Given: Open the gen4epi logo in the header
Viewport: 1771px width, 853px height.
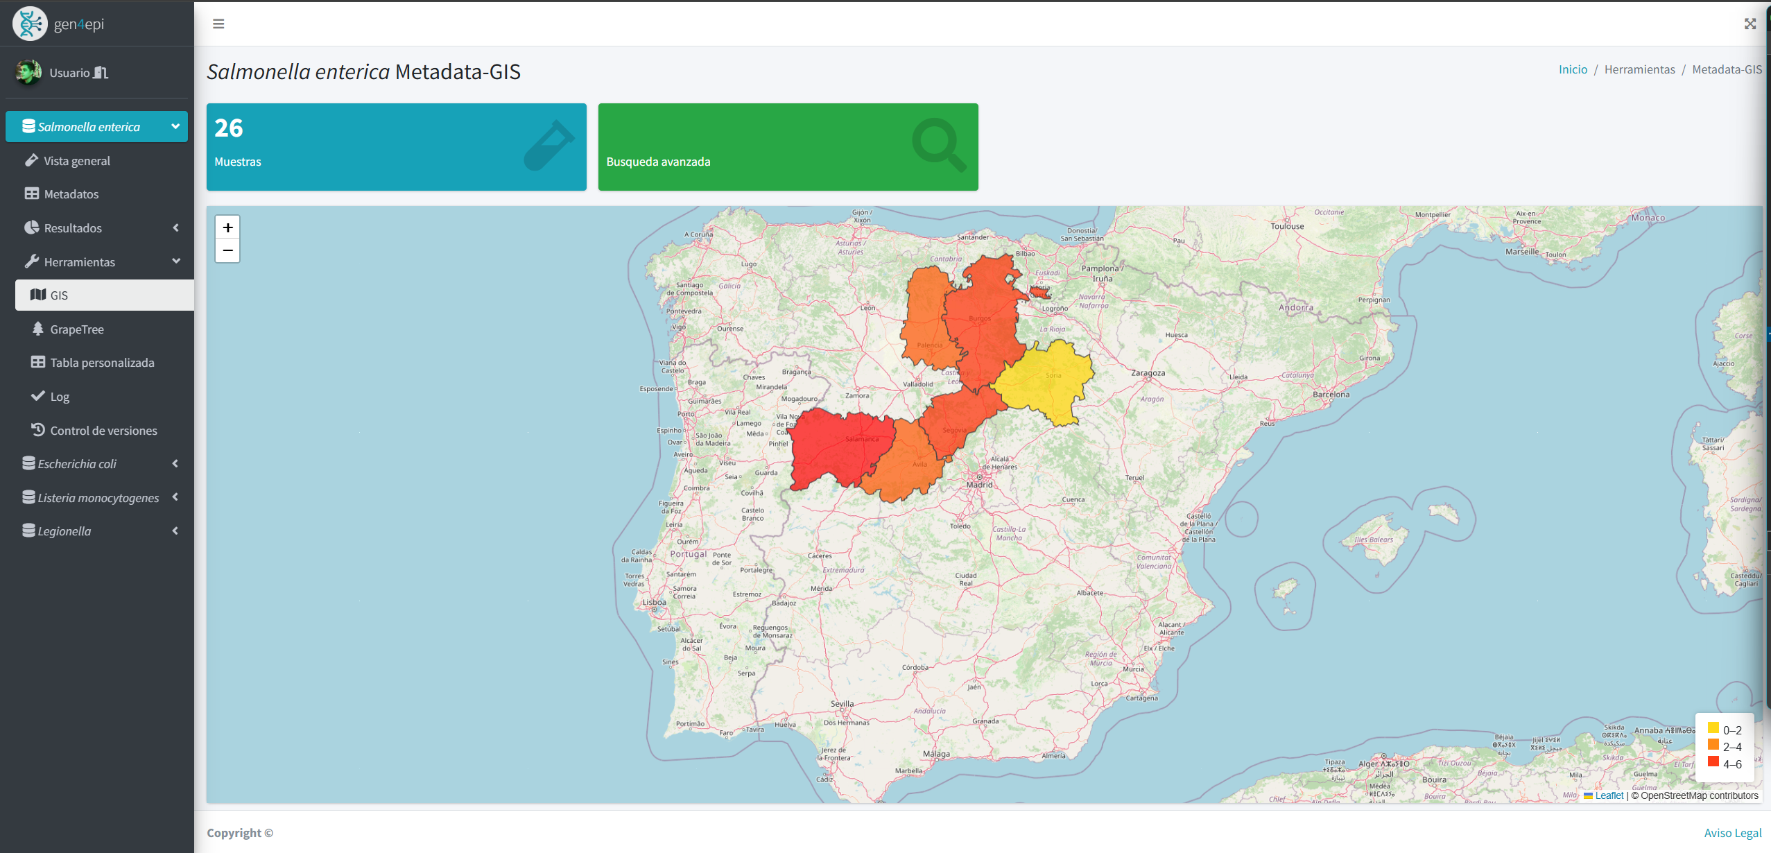Looking at the screenshot, I should tap(29, 23).
